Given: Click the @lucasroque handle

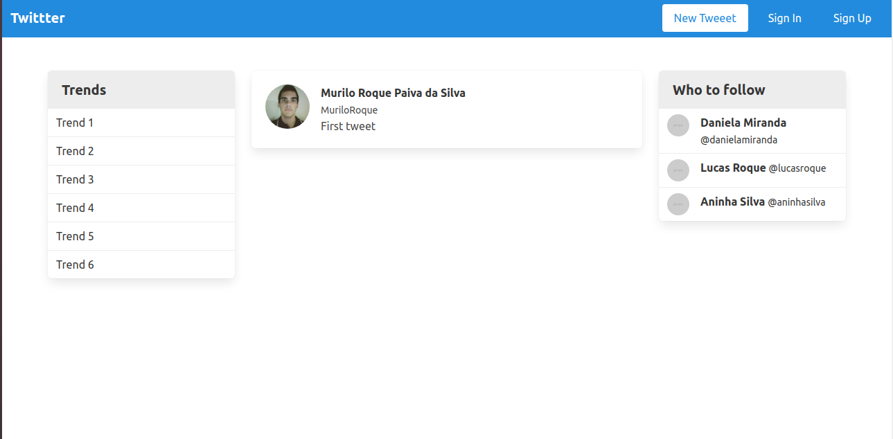Looking at the screenshot, I should point(797,168).
